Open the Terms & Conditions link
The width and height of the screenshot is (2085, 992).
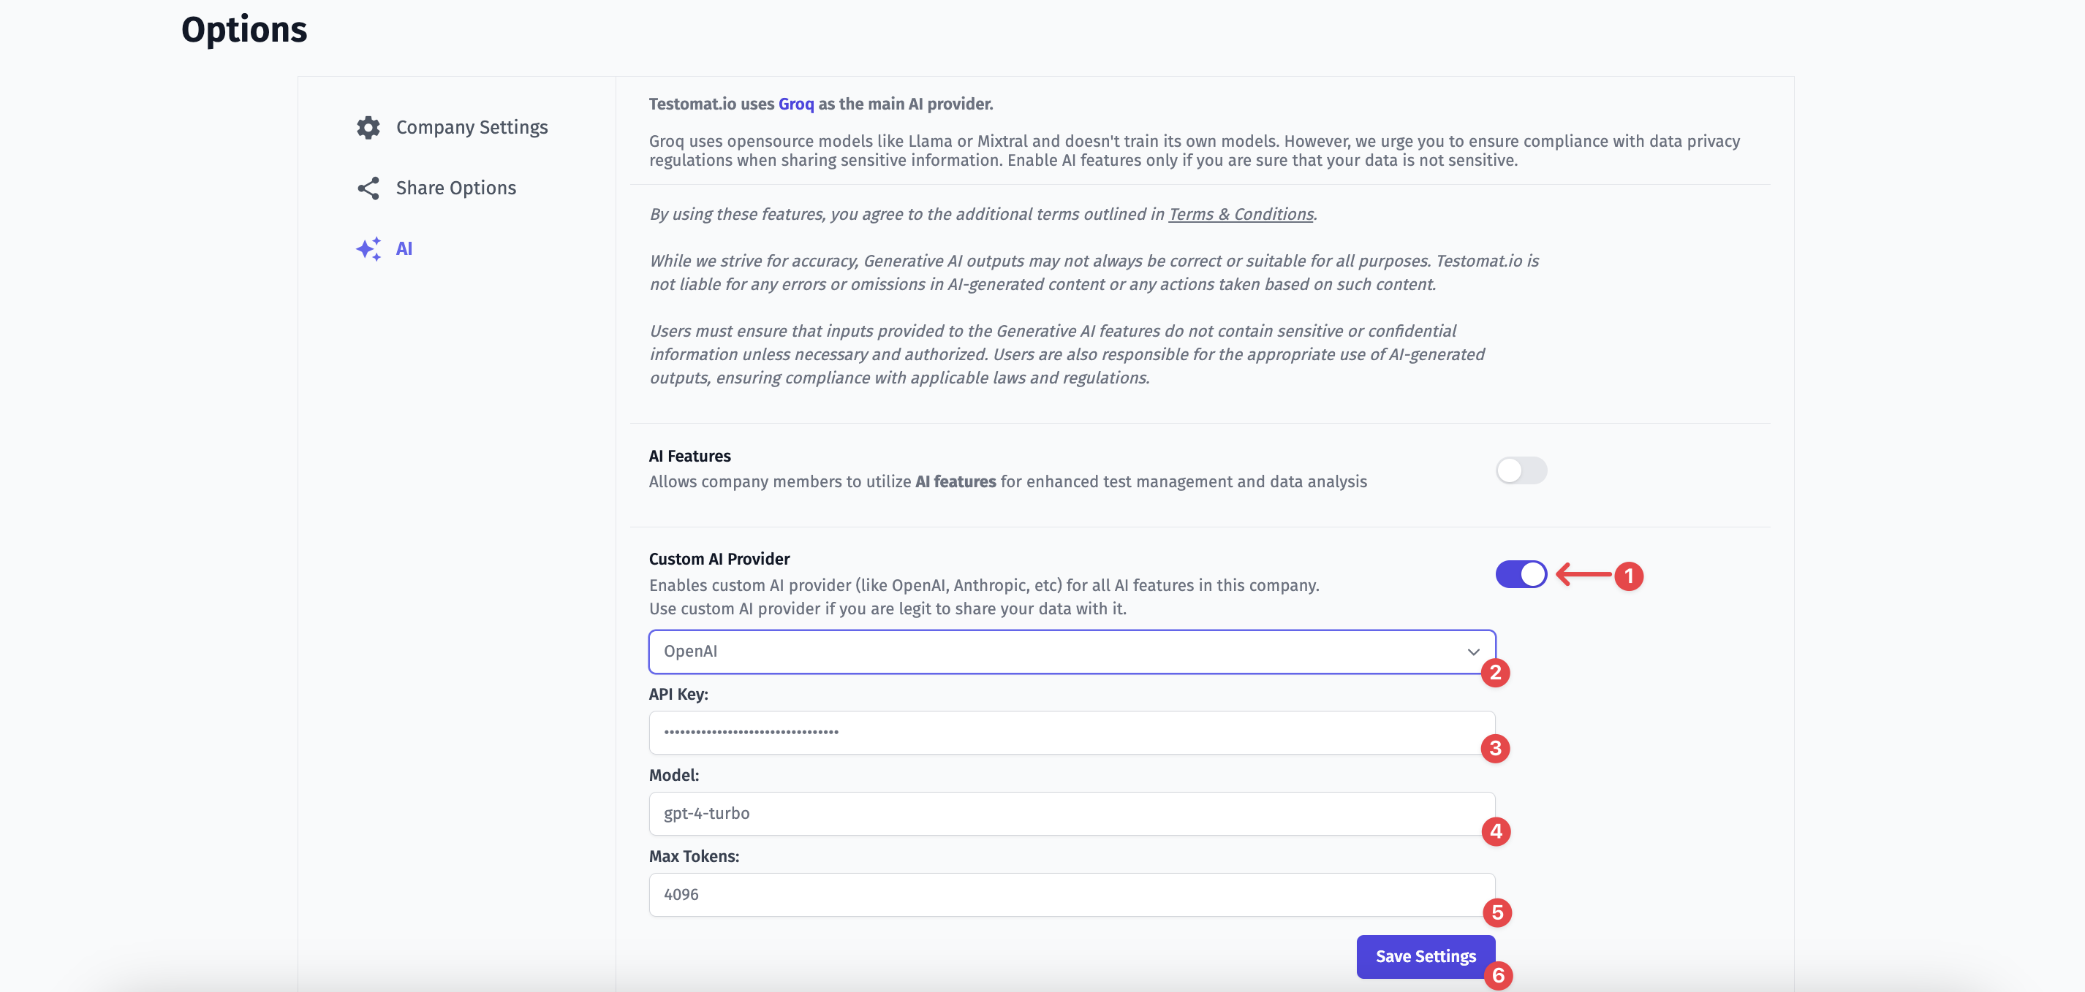[x=1241, y=214]
